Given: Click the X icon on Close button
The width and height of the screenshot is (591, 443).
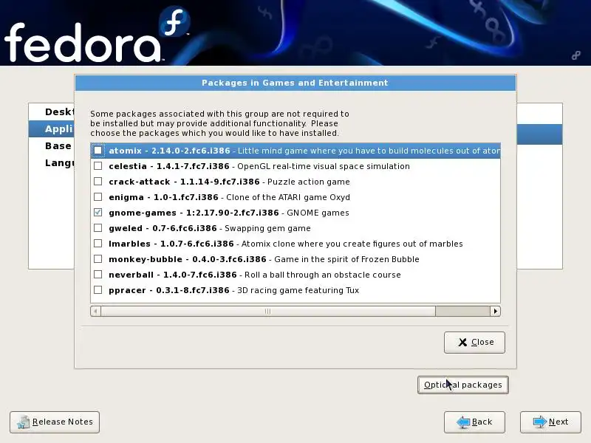Looking at the screenshot, I should 462,342.
